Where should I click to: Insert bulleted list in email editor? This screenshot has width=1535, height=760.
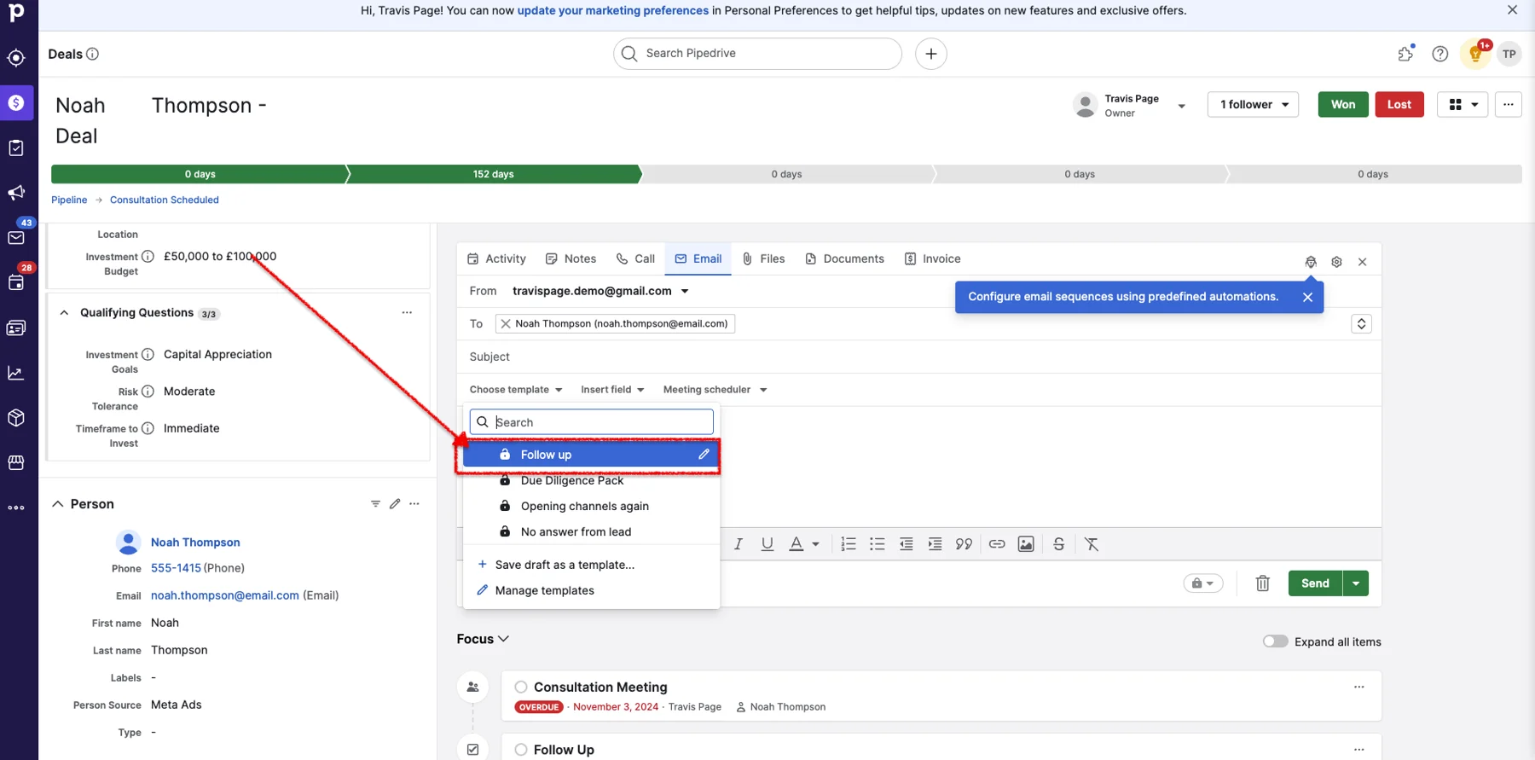coord(877,544)
